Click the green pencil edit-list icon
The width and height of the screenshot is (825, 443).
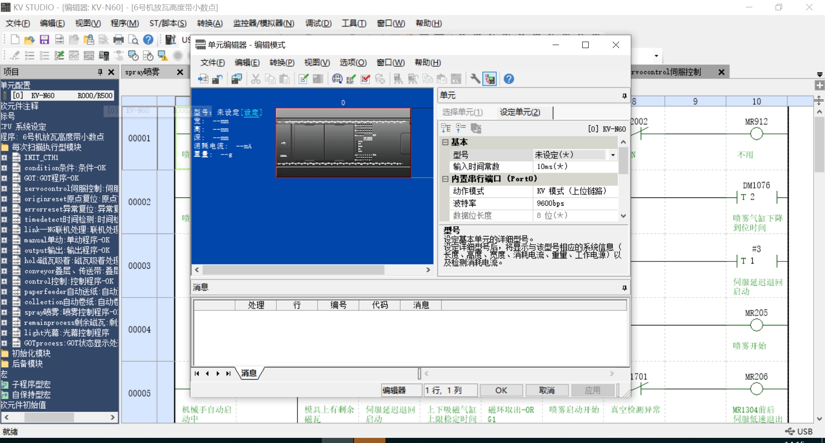[x=59, y=55]
